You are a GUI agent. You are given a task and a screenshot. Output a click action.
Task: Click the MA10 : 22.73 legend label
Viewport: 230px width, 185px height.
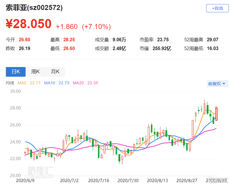tap(57, 83)
